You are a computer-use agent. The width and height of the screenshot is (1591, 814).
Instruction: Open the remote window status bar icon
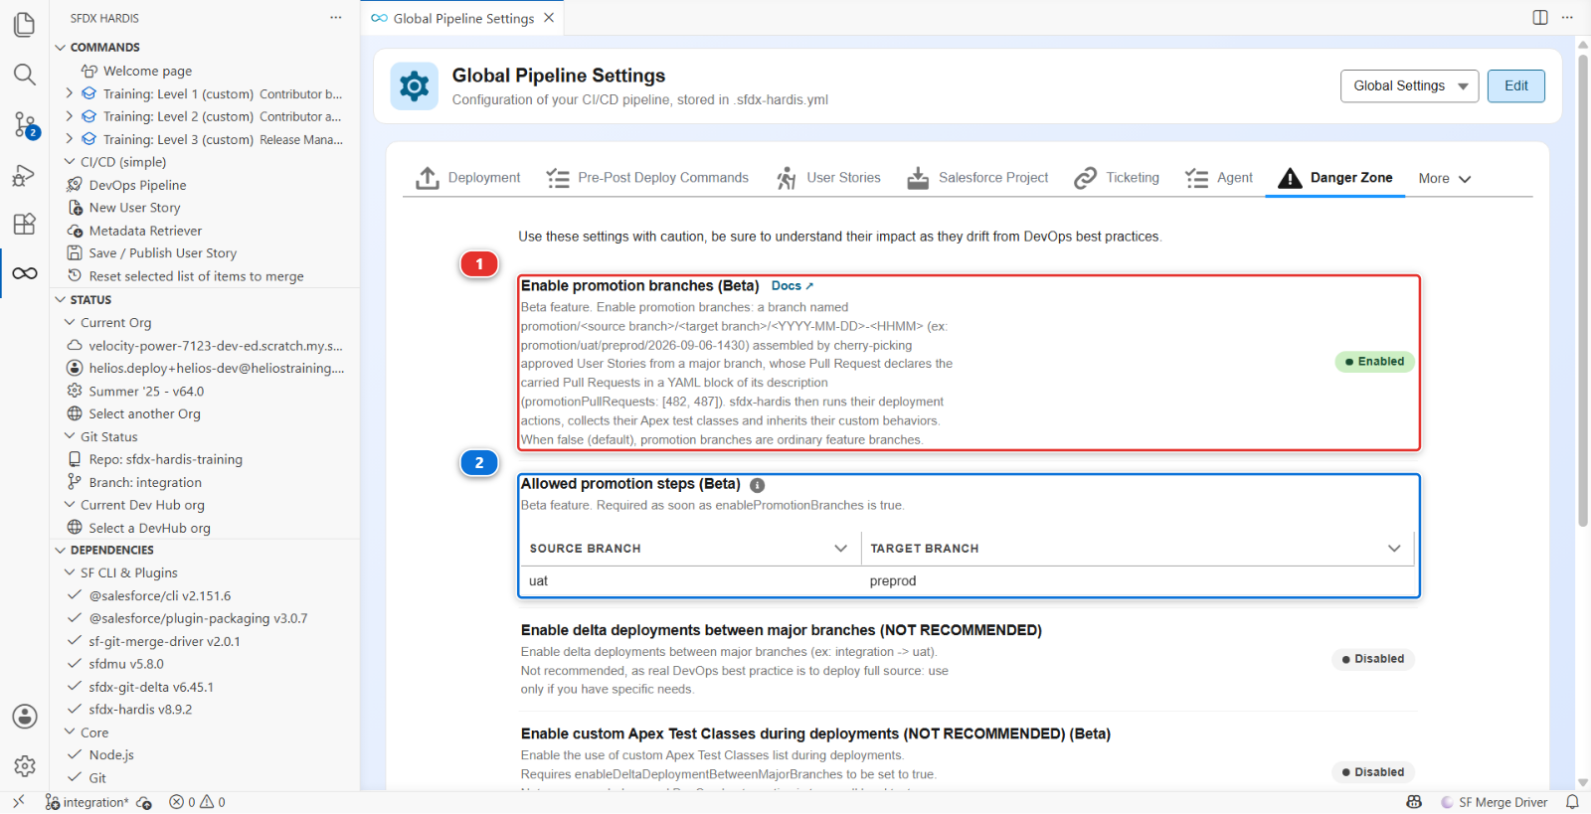[18, 802]
